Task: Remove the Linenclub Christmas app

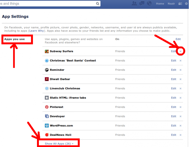Action: [180, 88]
